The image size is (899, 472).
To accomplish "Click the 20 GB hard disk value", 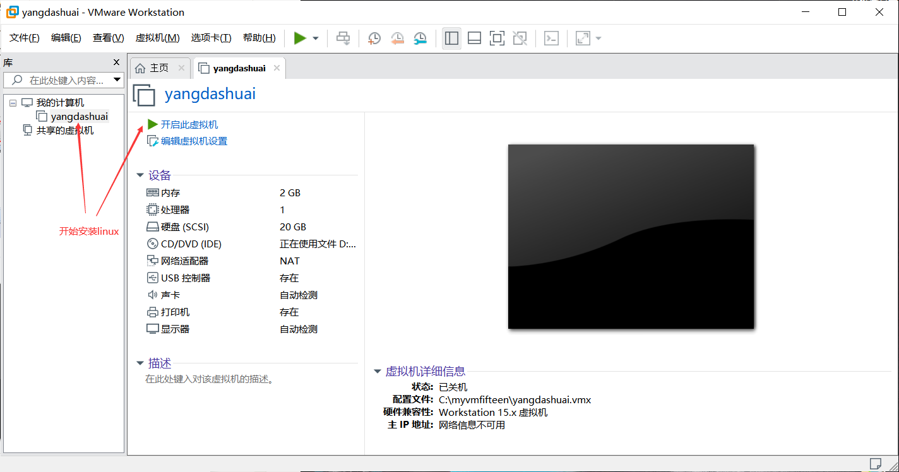I will click(x=293, y=227).
